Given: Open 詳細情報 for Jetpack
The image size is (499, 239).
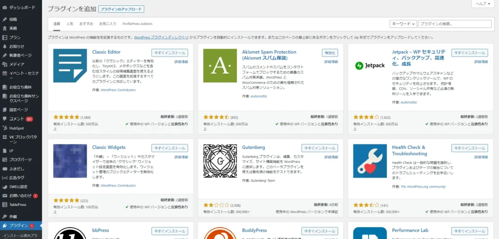Looking at the screenshot, I should 481,62.
